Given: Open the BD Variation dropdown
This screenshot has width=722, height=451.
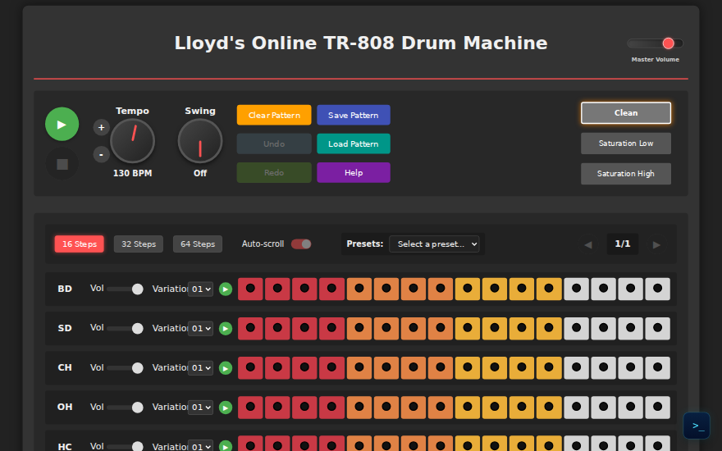Looking at the screenshot, I should 200,289.
